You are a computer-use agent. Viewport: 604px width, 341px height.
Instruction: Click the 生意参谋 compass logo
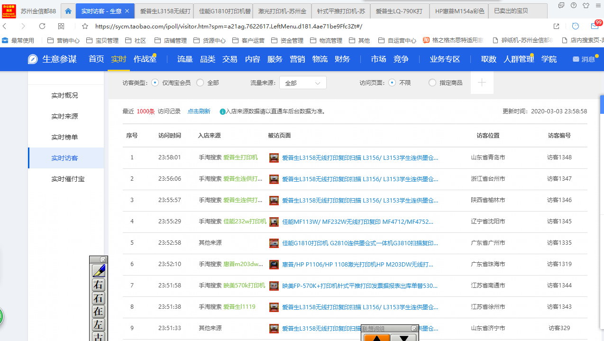(x=33, y=59)
